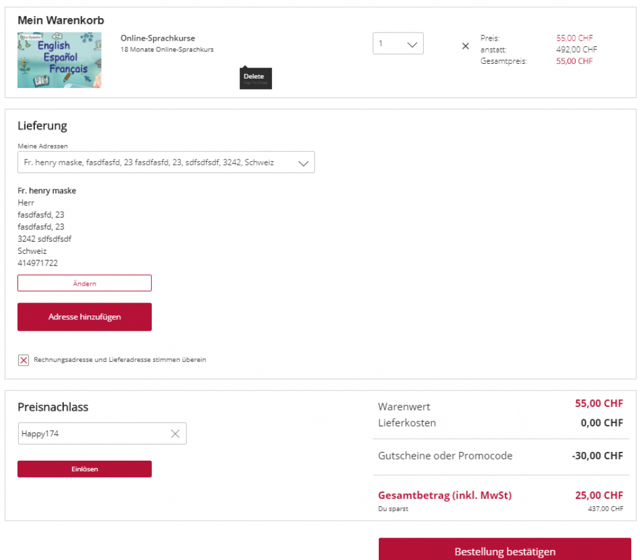The height and width of the screenshot is (560, 640).
Task: Click the Lieferung section heading
Action: tap(42, 126)
